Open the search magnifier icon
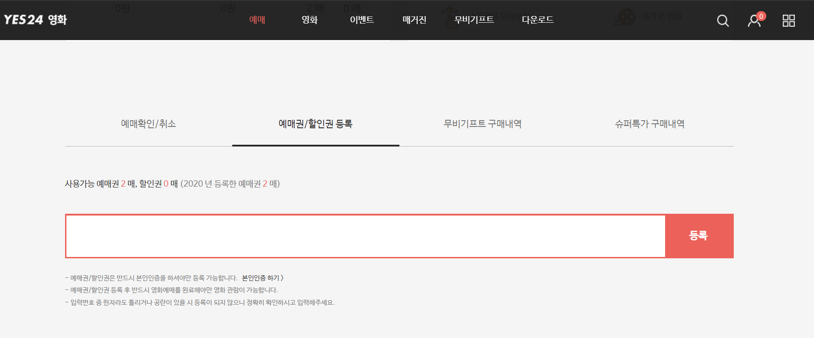 tap(723, 20)
